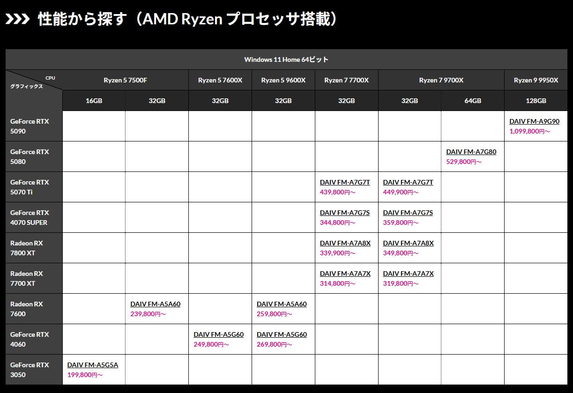The width and height of the screenshot is (573, 393).
Task: Click the 128GB memory header cell
Action: (x=536, y=101)
